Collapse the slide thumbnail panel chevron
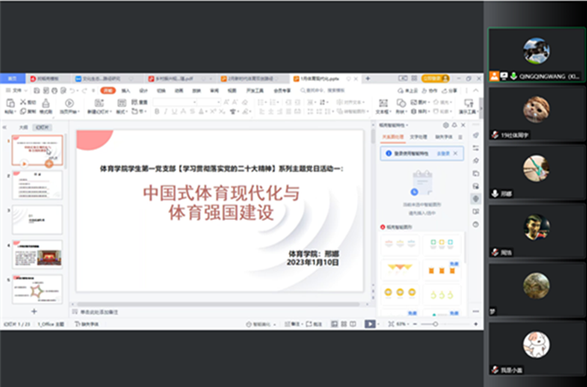 5,128
